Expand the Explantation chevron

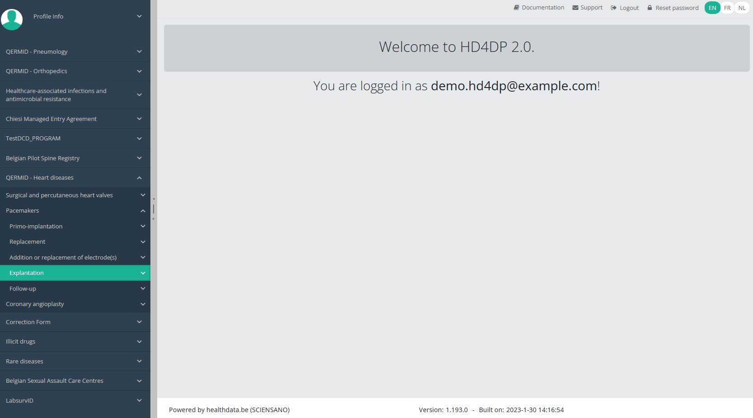pos(143,273)
